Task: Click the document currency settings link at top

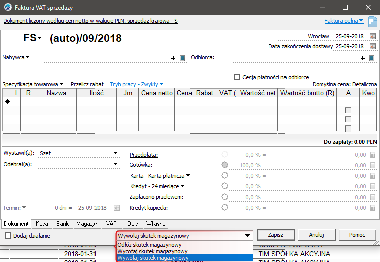Action: pyautogui.click(x=90, y=21)
